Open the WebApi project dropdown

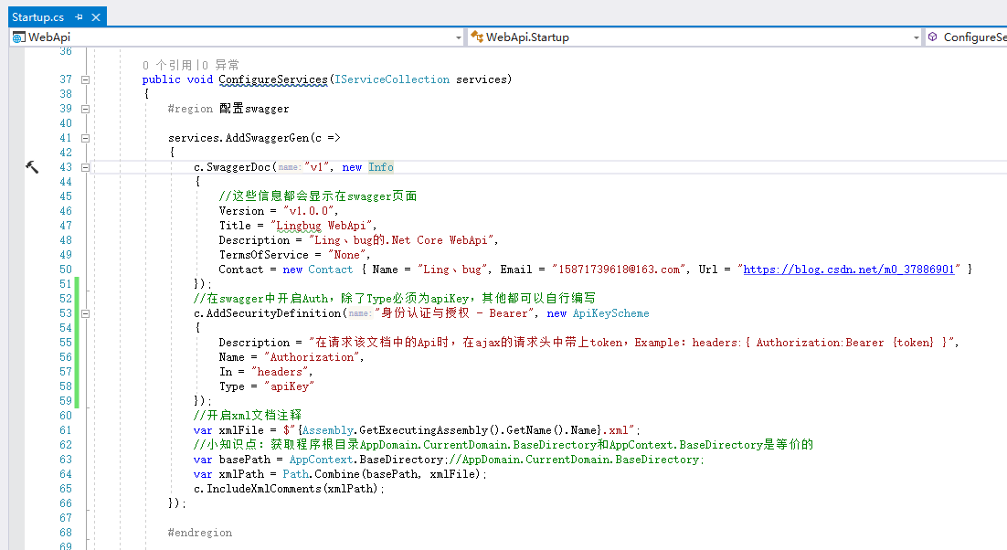click(x=459, y=37)
